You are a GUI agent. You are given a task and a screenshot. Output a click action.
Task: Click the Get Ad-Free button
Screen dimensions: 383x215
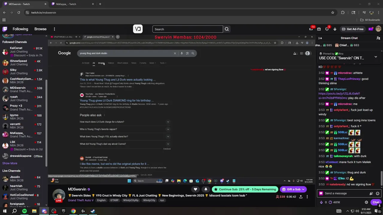pos(352,29)
